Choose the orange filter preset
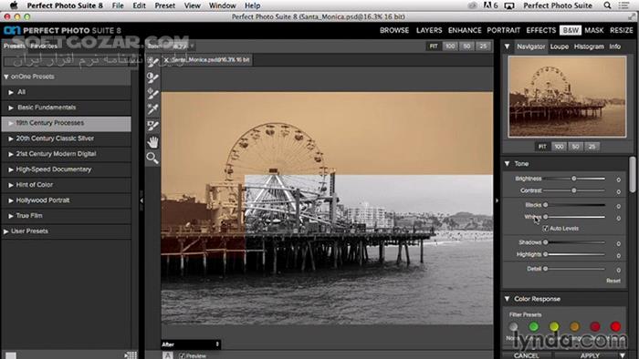The height and width of the screenshot is (359, 639). pyautogui.click(x=574, y=326)
